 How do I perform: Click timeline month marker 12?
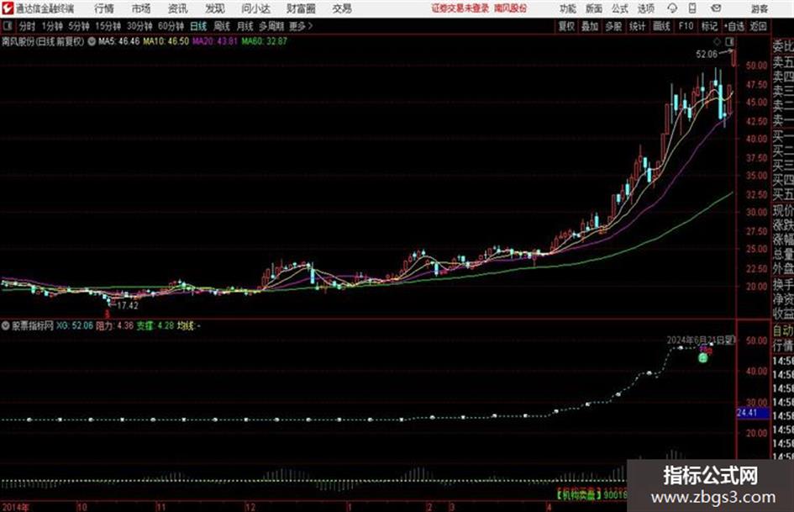point(250,507)
